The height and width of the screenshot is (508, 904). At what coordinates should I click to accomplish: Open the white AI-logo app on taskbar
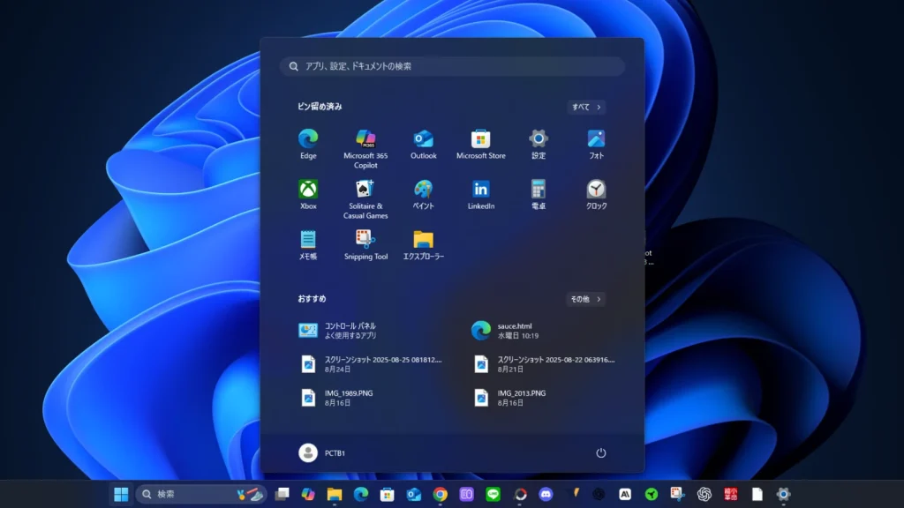coord(625,494)
